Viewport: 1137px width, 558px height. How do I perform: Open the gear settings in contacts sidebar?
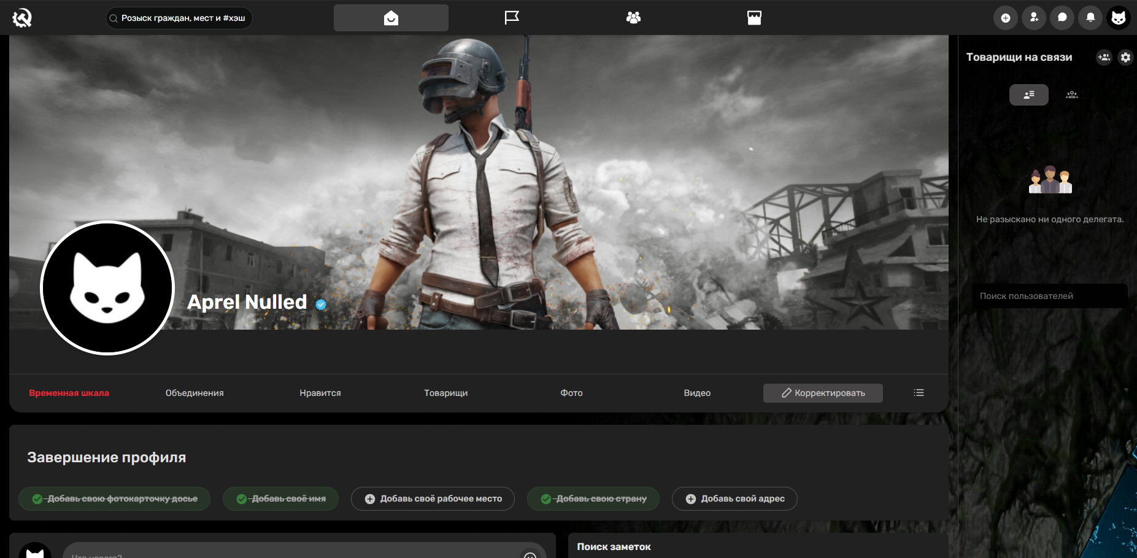(x=1125, y=57)
